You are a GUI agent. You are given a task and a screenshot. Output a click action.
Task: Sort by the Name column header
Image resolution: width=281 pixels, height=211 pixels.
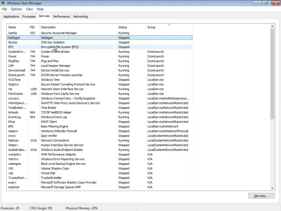[18, 27]
